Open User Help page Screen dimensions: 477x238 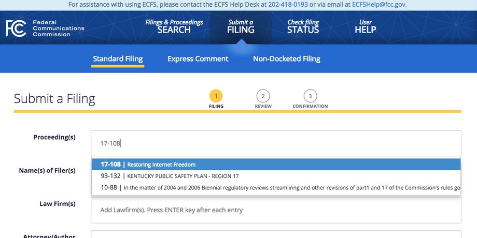[x=366, y=26]
